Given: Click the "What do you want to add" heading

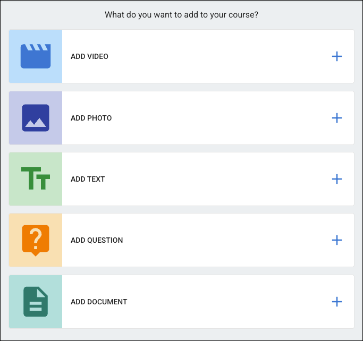Looking at the screenshot, I should click(x=182, y=15).
